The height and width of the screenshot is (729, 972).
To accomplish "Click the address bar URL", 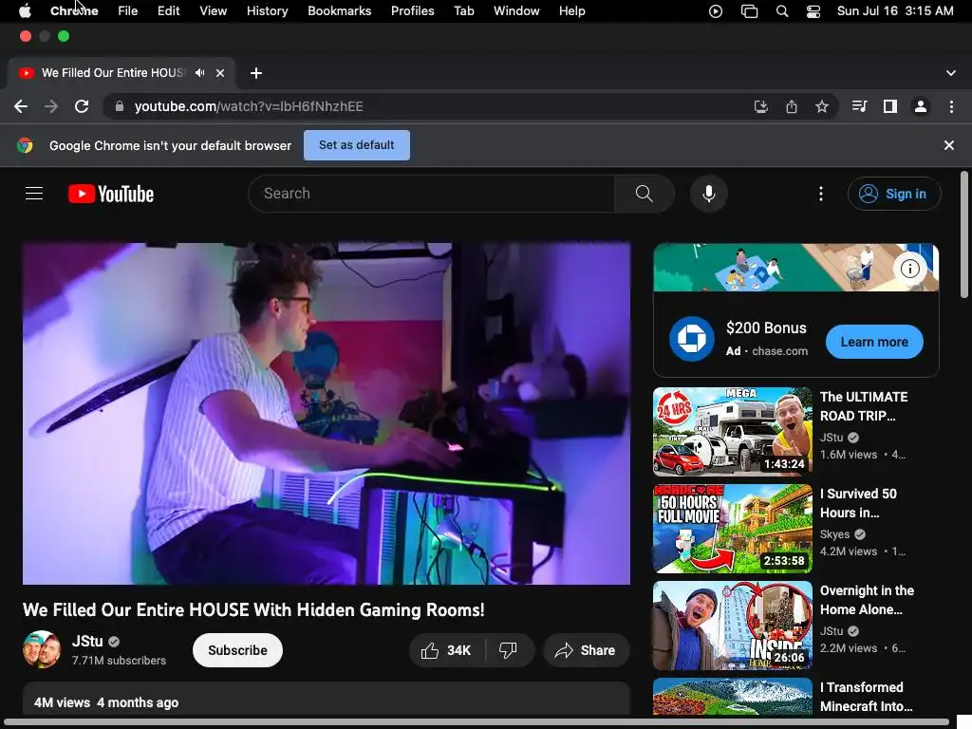I will tap(249, 106).
